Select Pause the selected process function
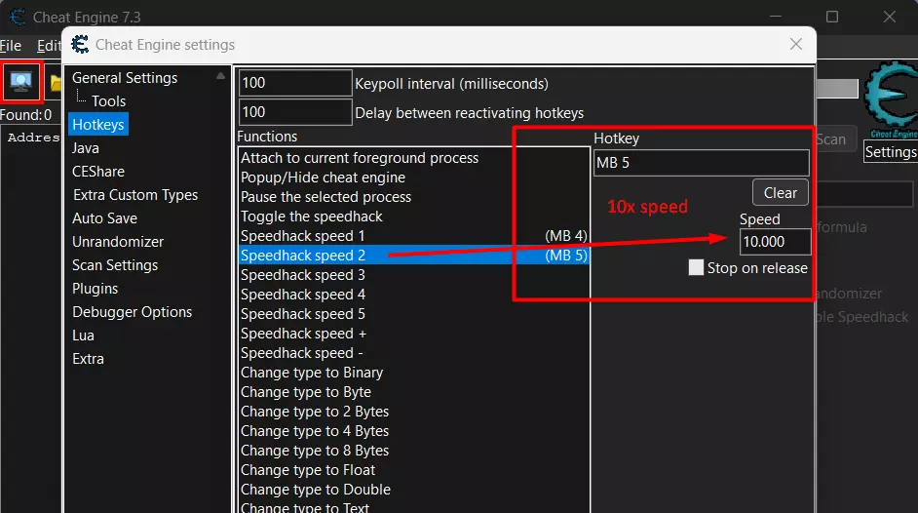The width and height of the screenshot is (918, 513). point(414,197)
